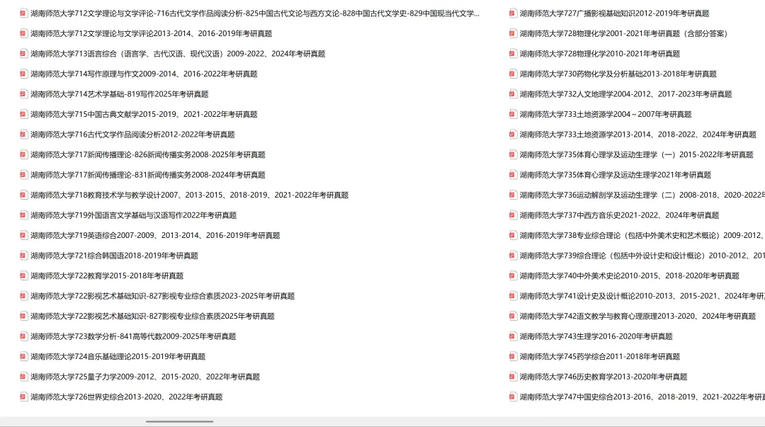Click PDF icon beside 726世界史综合 file
765x427 pixels.
tap(23, 397)
